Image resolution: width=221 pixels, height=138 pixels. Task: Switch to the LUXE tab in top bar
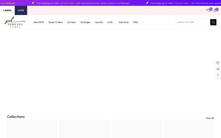[21, 10]
